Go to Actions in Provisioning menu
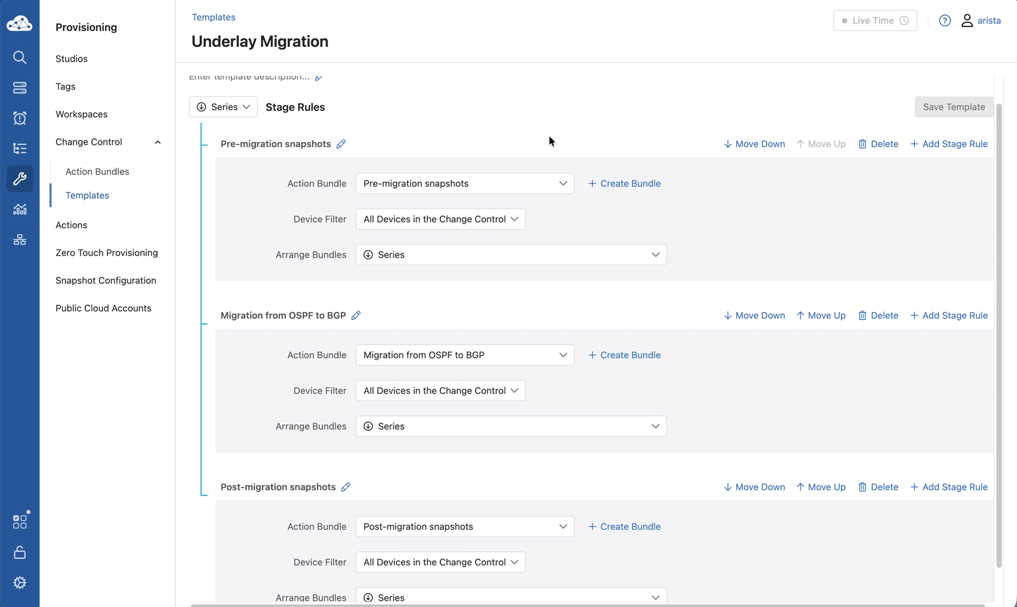The image size is (1017, 607). (x=71, y=225)
